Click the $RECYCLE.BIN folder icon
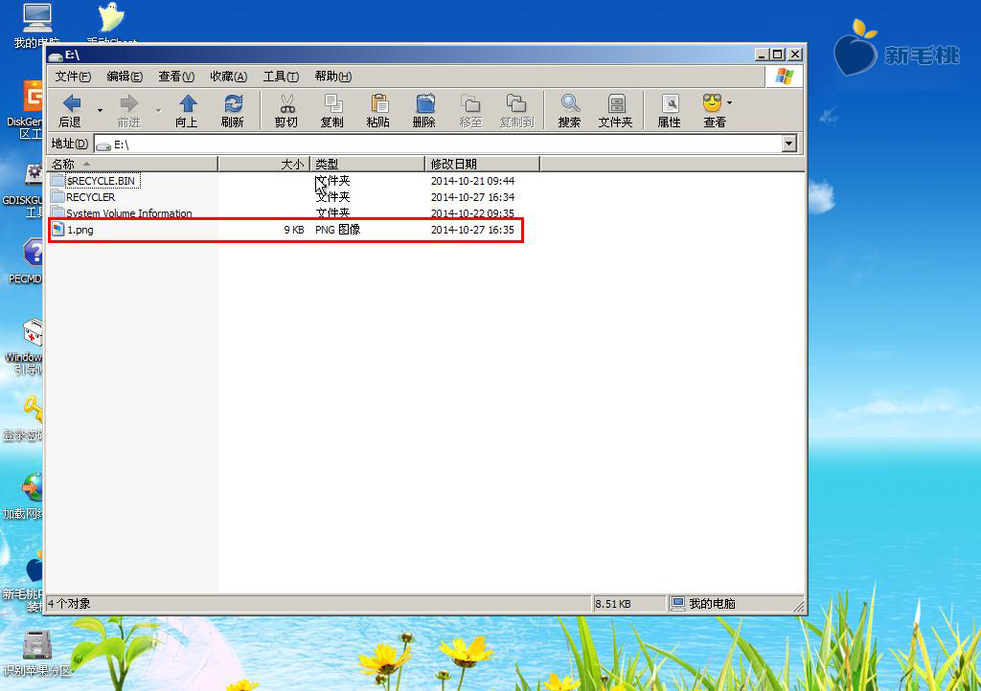The width and height of the screenshot is (981, 691). 57,180
